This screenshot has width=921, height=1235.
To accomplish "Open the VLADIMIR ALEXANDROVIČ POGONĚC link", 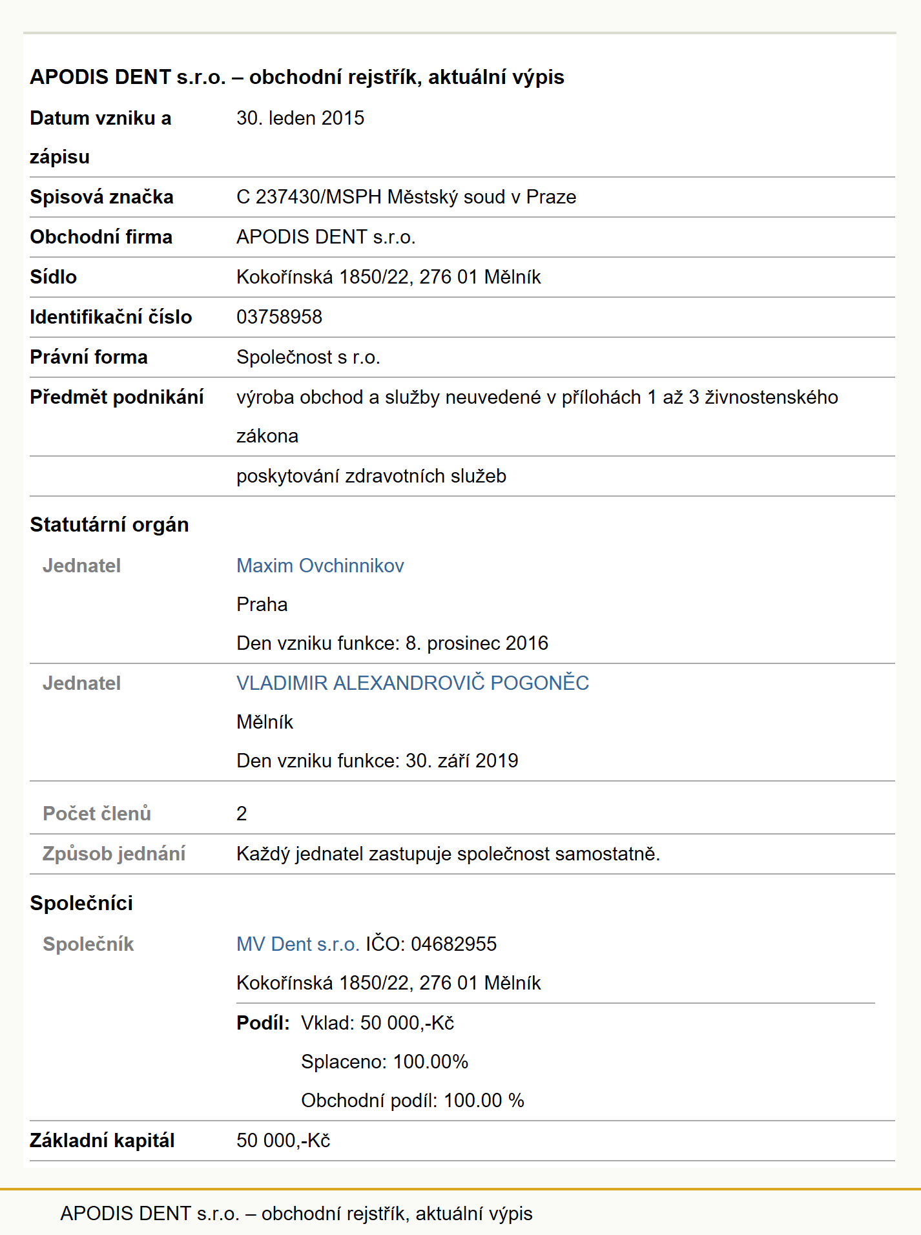I will (413, 683).
